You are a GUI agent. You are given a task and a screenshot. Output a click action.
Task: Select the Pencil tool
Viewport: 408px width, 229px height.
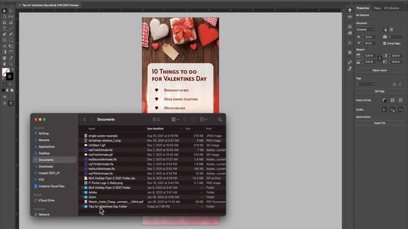click(x=11, y=34)
